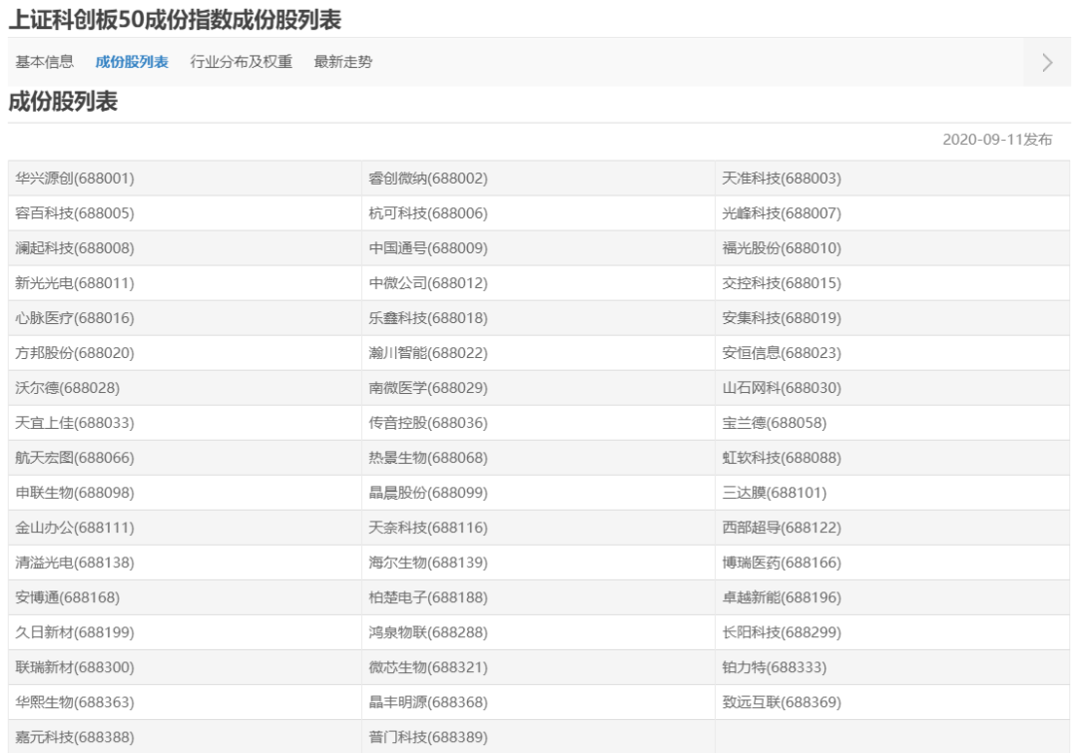Image resolution: width=1078 pixels, height=753 pixels.
Task: Select 柏楚电子(688188) entry
Action: coord(428,598)
